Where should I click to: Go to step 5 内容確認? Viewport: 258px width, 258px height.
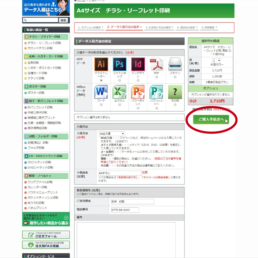pyautogui.click(x=209, y=27)
